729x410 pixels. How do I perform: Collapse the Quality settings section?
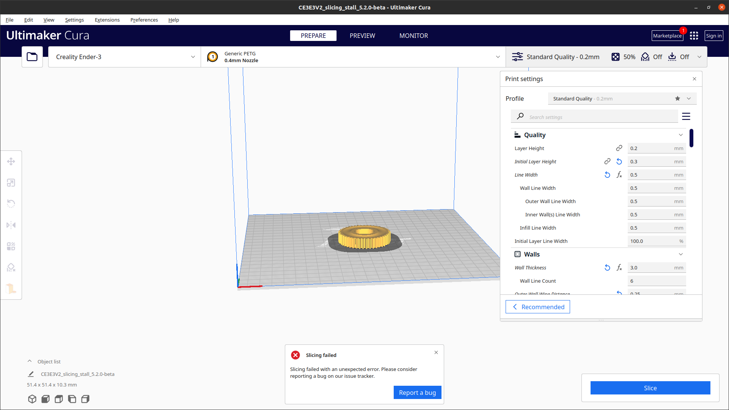pos(680,135)
